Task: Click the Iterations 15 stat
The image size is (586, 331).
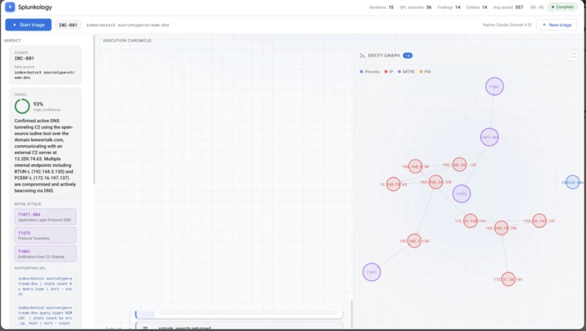Action: click(381, 7)
